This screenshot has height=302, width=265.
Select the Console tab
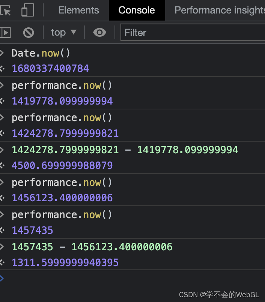point(137,10)
